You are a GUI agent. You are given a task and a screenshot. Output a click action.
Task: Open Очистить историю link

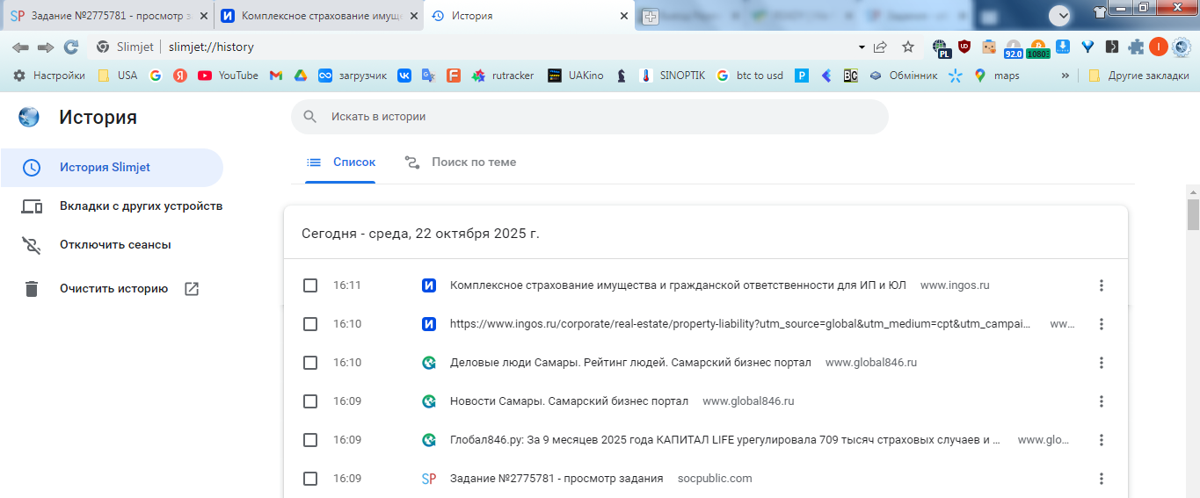click(111, 288)
